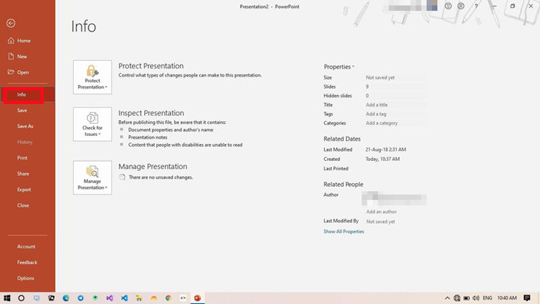The height and width of the screenshot is (304, 540).
Task: Open the Feedback page
Action: pos(27,263)
